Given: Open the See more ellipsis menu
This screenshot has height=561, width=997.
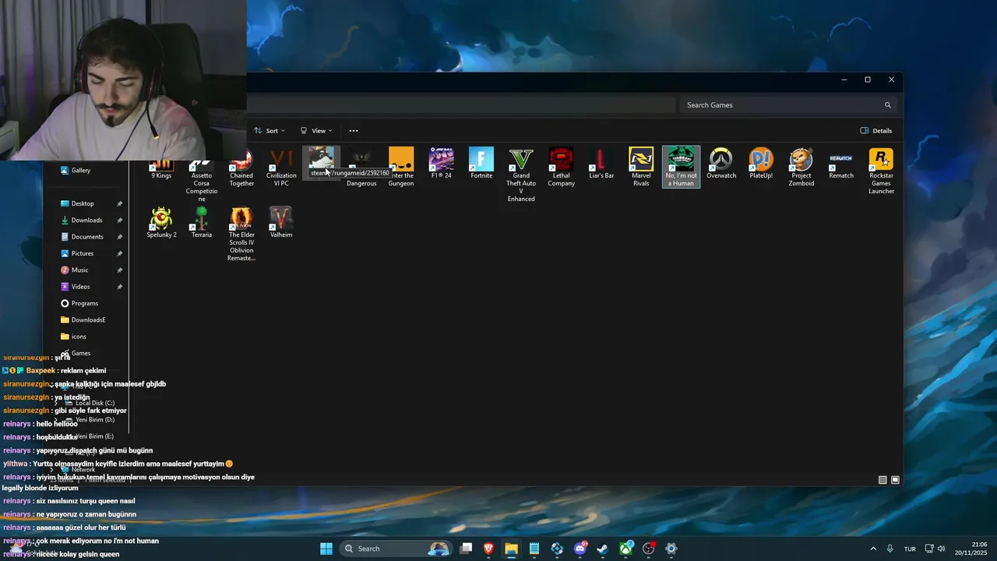Looking at the screenshot, I should click(354, 131).
